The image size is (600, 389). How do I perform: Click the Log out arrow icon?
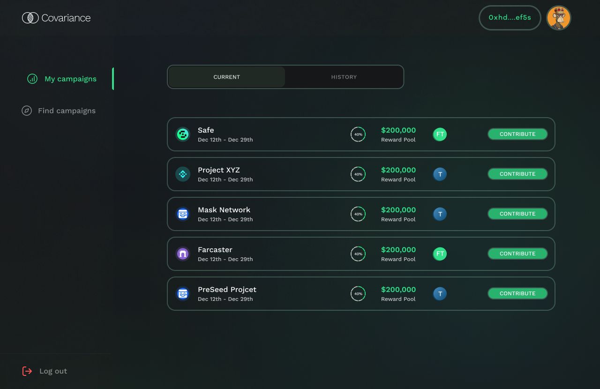[x=27, y=371]
